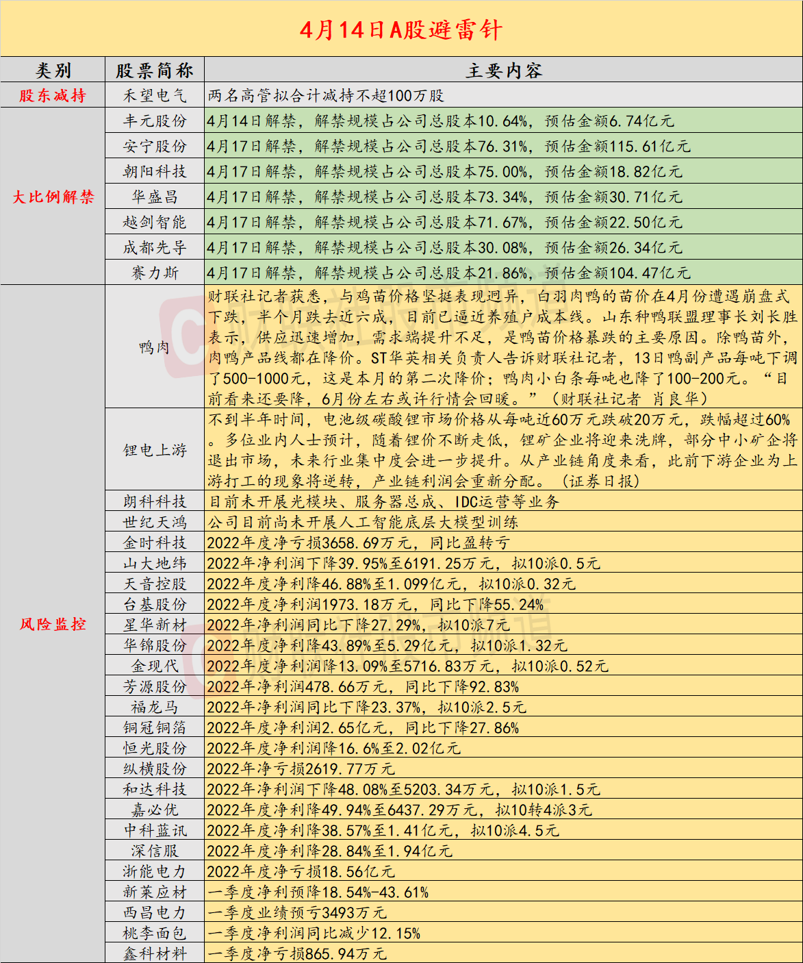
Task: Click the stock name 山大地纬
Action: tap(155, 564)
